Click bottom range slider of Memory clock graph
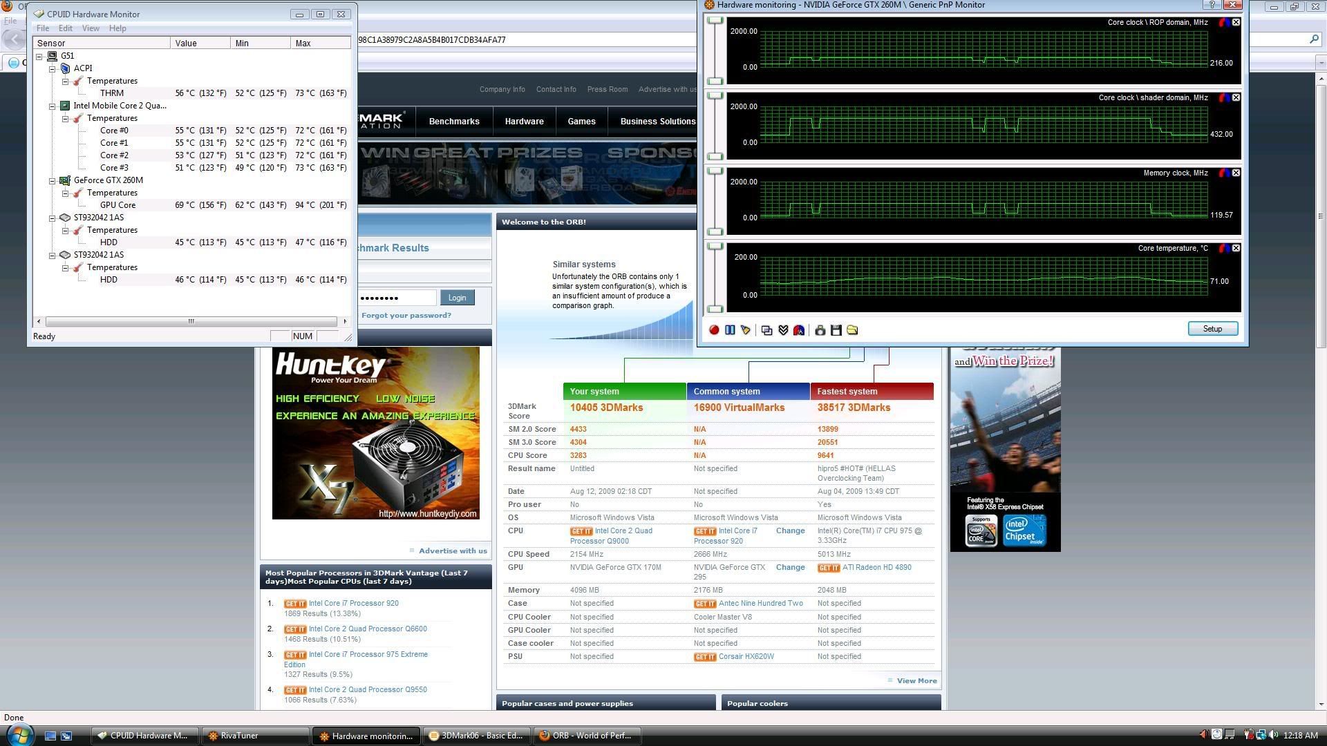The image size is (1327, 746). point(715,231)
